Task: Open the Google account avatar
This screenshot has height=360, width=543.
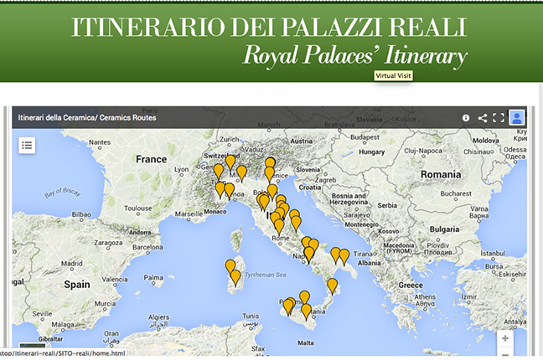Action: point(517,118)
